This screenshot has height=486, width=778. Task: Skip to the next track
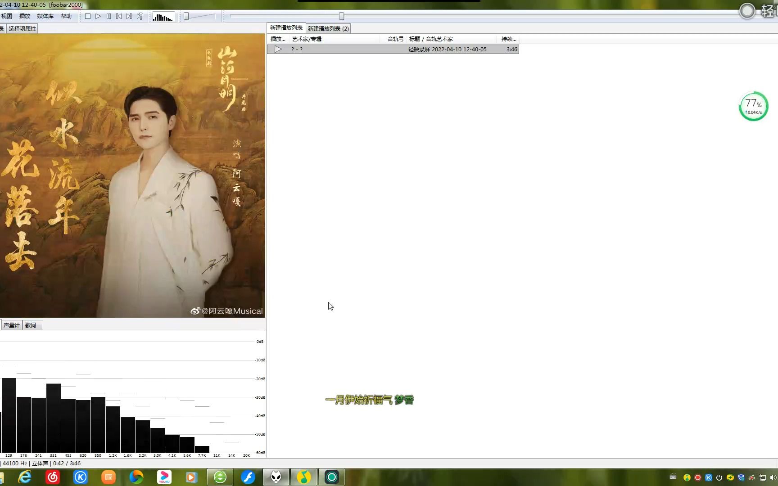[x=129, y=16]
